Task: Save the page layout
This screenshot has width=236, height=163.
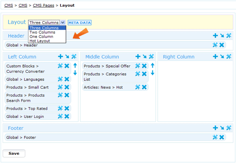Action: tap(14, 154)
